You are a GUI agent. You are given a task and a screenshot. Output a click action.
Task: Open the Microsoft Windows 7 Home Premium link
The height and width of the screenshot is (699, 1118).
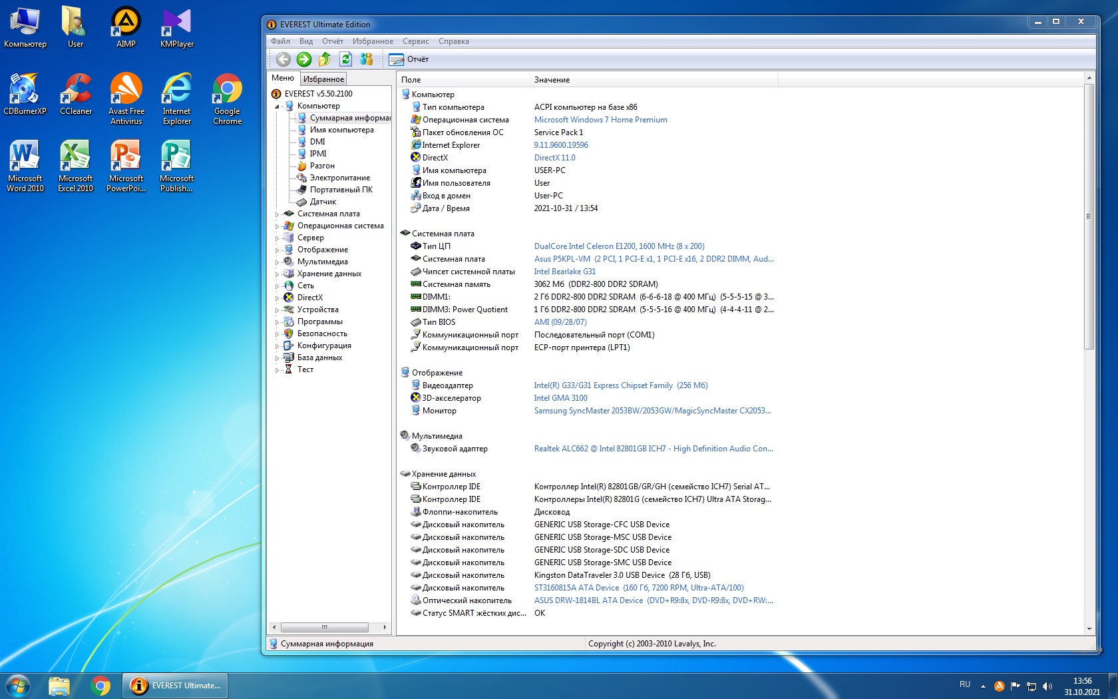(x=600, y=120)
